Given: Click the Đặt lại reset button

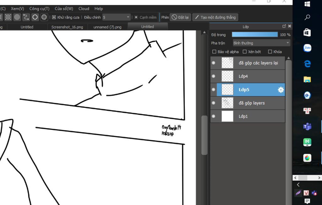Looking at the screenshot, I should (x=180, y=17).
